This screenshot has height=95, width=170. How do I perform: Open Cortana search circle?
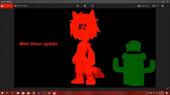coord(7,93)
